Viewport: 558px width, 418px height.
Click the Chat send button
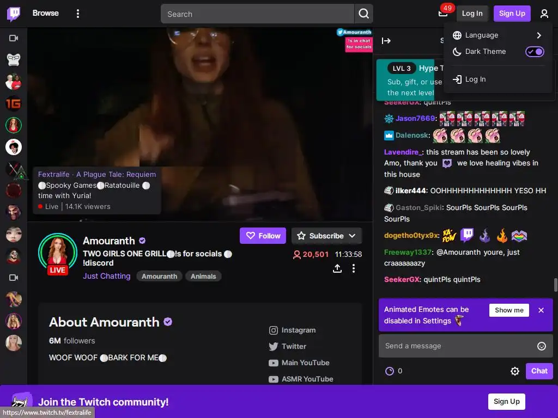click(x=539, y=371)
